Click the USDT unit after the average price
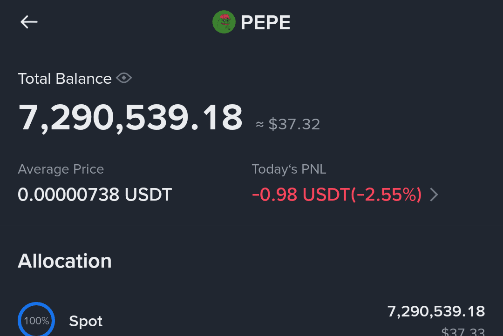This screenshot has height=336, width=503. pos(148,195)
